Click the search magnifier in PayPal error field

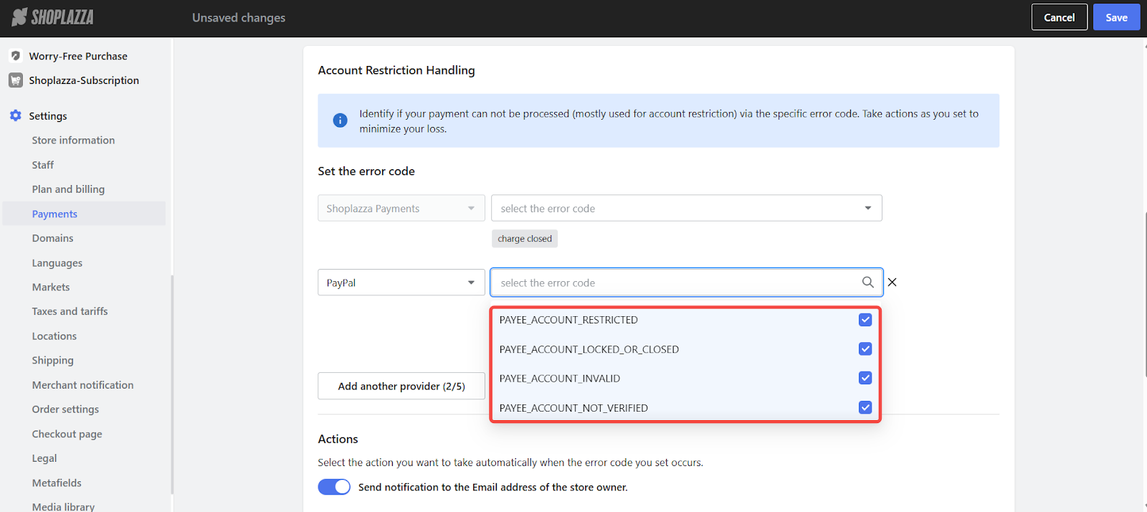coord(867,283)
